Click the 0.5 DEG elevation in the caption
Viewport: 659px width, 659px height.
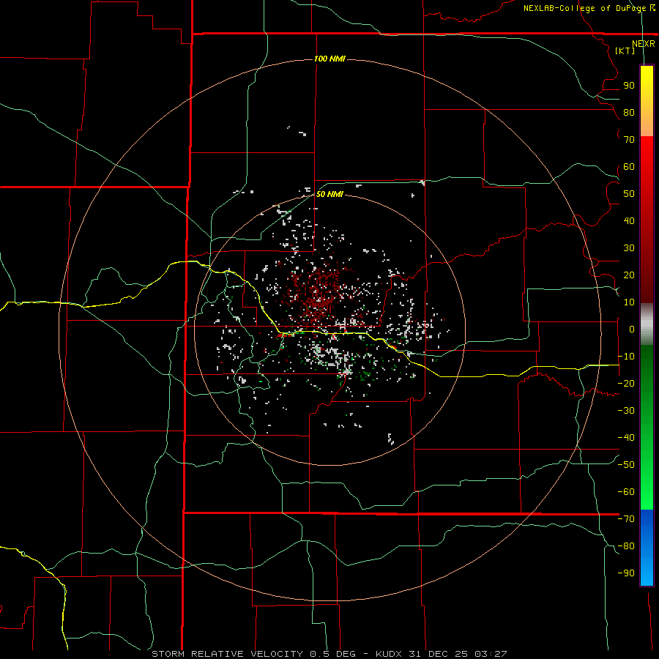pyautogui.click(x=332, y=654)
